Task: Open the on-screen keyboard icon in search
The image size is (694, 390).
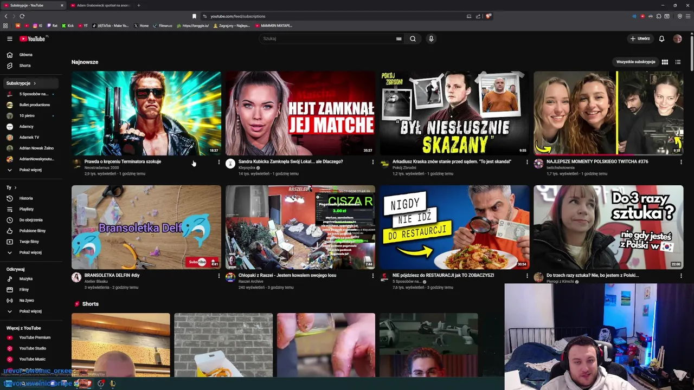Action: pyautogui.click(x=399, y=38)
